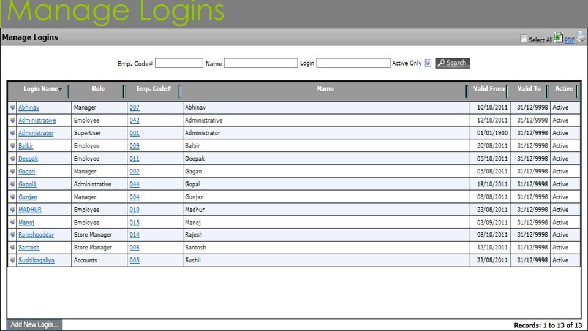Open the Abhinav login link
Screen dimensions: 588x331
29,108
